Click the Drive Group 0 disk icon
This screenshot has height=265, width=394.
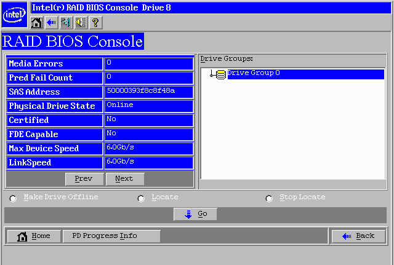(220, 74)
